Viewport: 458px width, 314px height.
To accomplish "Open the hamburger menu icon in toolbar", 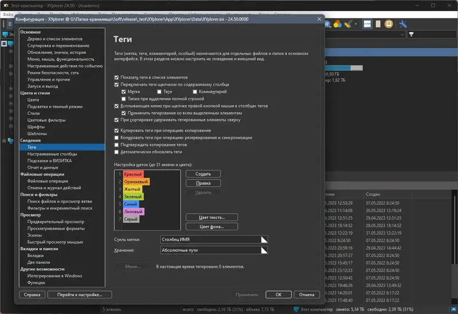I will 10,24.
